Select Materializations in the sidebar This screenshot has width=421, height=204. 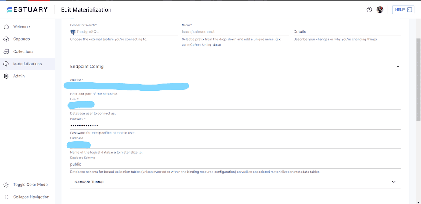coord(28,64)
